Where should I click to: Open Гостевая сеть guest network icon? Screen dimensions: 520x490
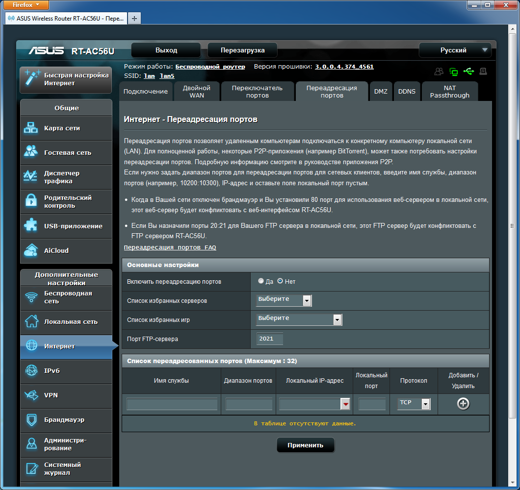(31, 151)
